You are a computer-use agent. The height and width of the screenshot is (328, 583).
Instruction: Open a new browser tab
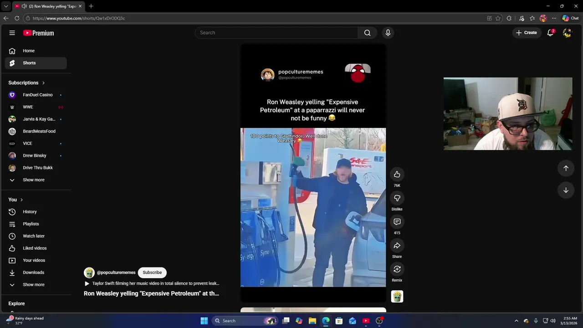91,6
